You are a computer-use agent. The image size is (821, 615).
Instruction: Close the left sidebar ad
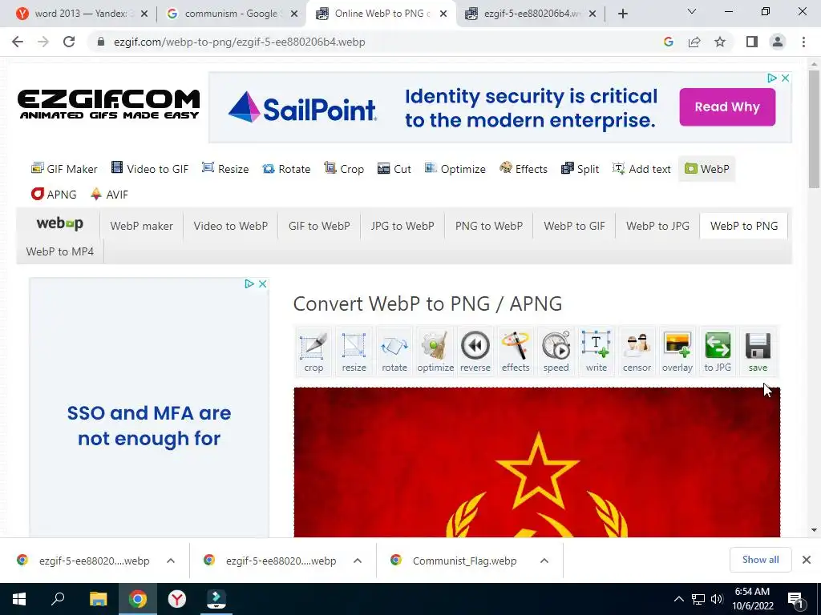coord(263,283)
